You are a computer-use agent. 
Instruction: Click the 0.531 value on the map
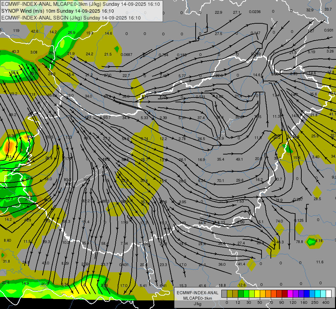click(200, 97)
